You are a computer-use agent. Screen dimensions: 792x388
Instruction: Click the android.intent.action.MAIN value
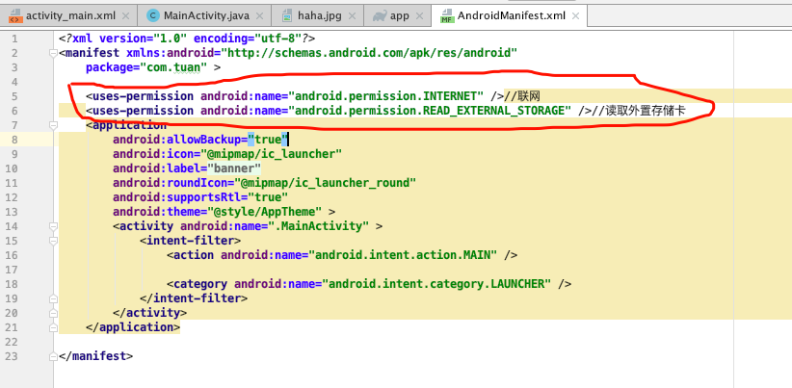tap(403, 255)
